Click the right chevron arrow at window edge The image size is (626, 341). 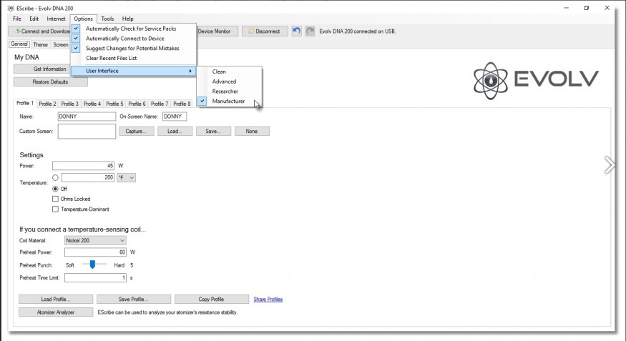pos(610,165)
